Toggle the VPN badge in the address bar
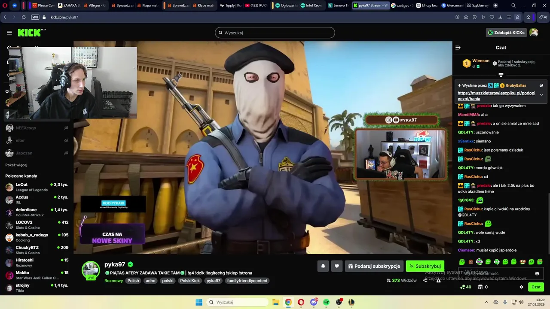The width and height of the screenshot is (550, 309). click(x=35, y=17)
